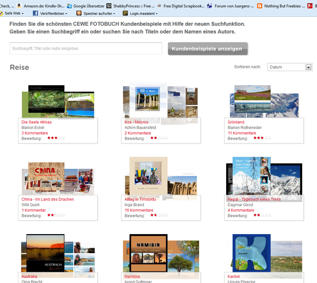Open the Speicher aufrufen menu
Viewport: 317px width, 283px height.
96,13
